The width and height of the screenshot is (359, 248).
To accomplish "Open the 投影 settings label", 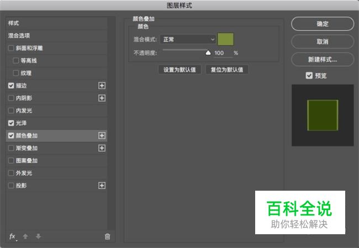I will pos(22,186).
